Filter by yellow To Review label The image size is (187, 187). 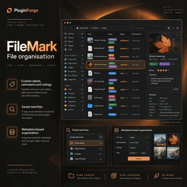click(x=74, y=106)
